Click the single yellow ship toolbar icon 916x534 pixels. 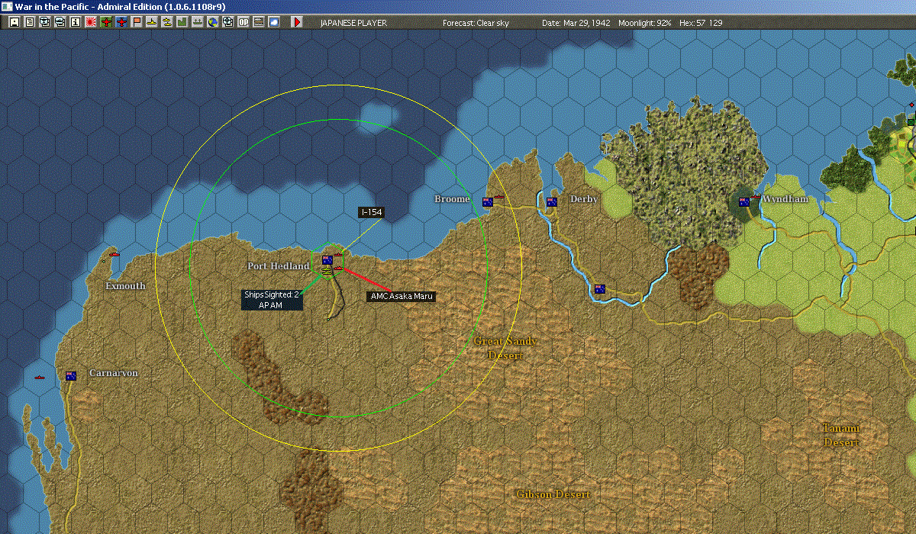point(152,22)
